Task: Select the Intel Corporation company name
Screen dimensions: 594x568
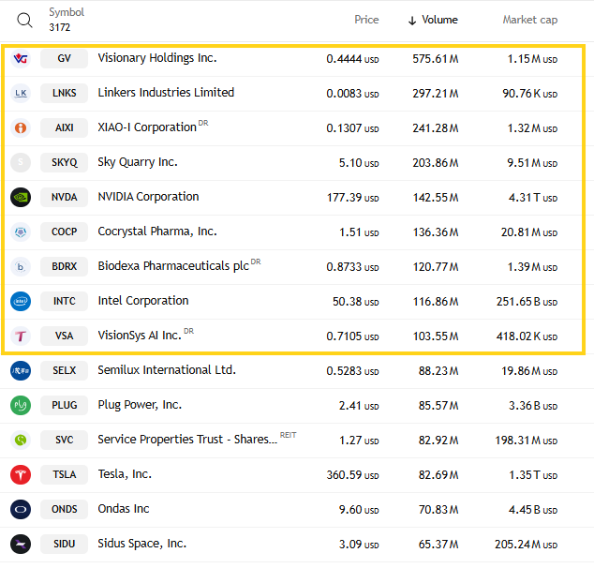Action: pyautogui.click(x=143, y=301)
